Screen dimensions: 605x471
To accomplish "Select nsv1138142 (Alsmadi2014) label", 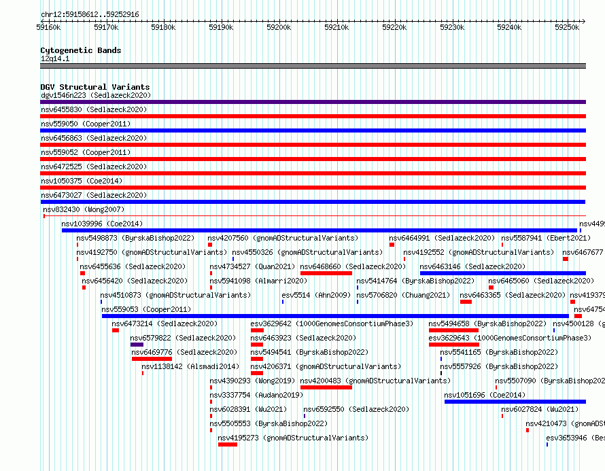I will (x=190, y=366).
